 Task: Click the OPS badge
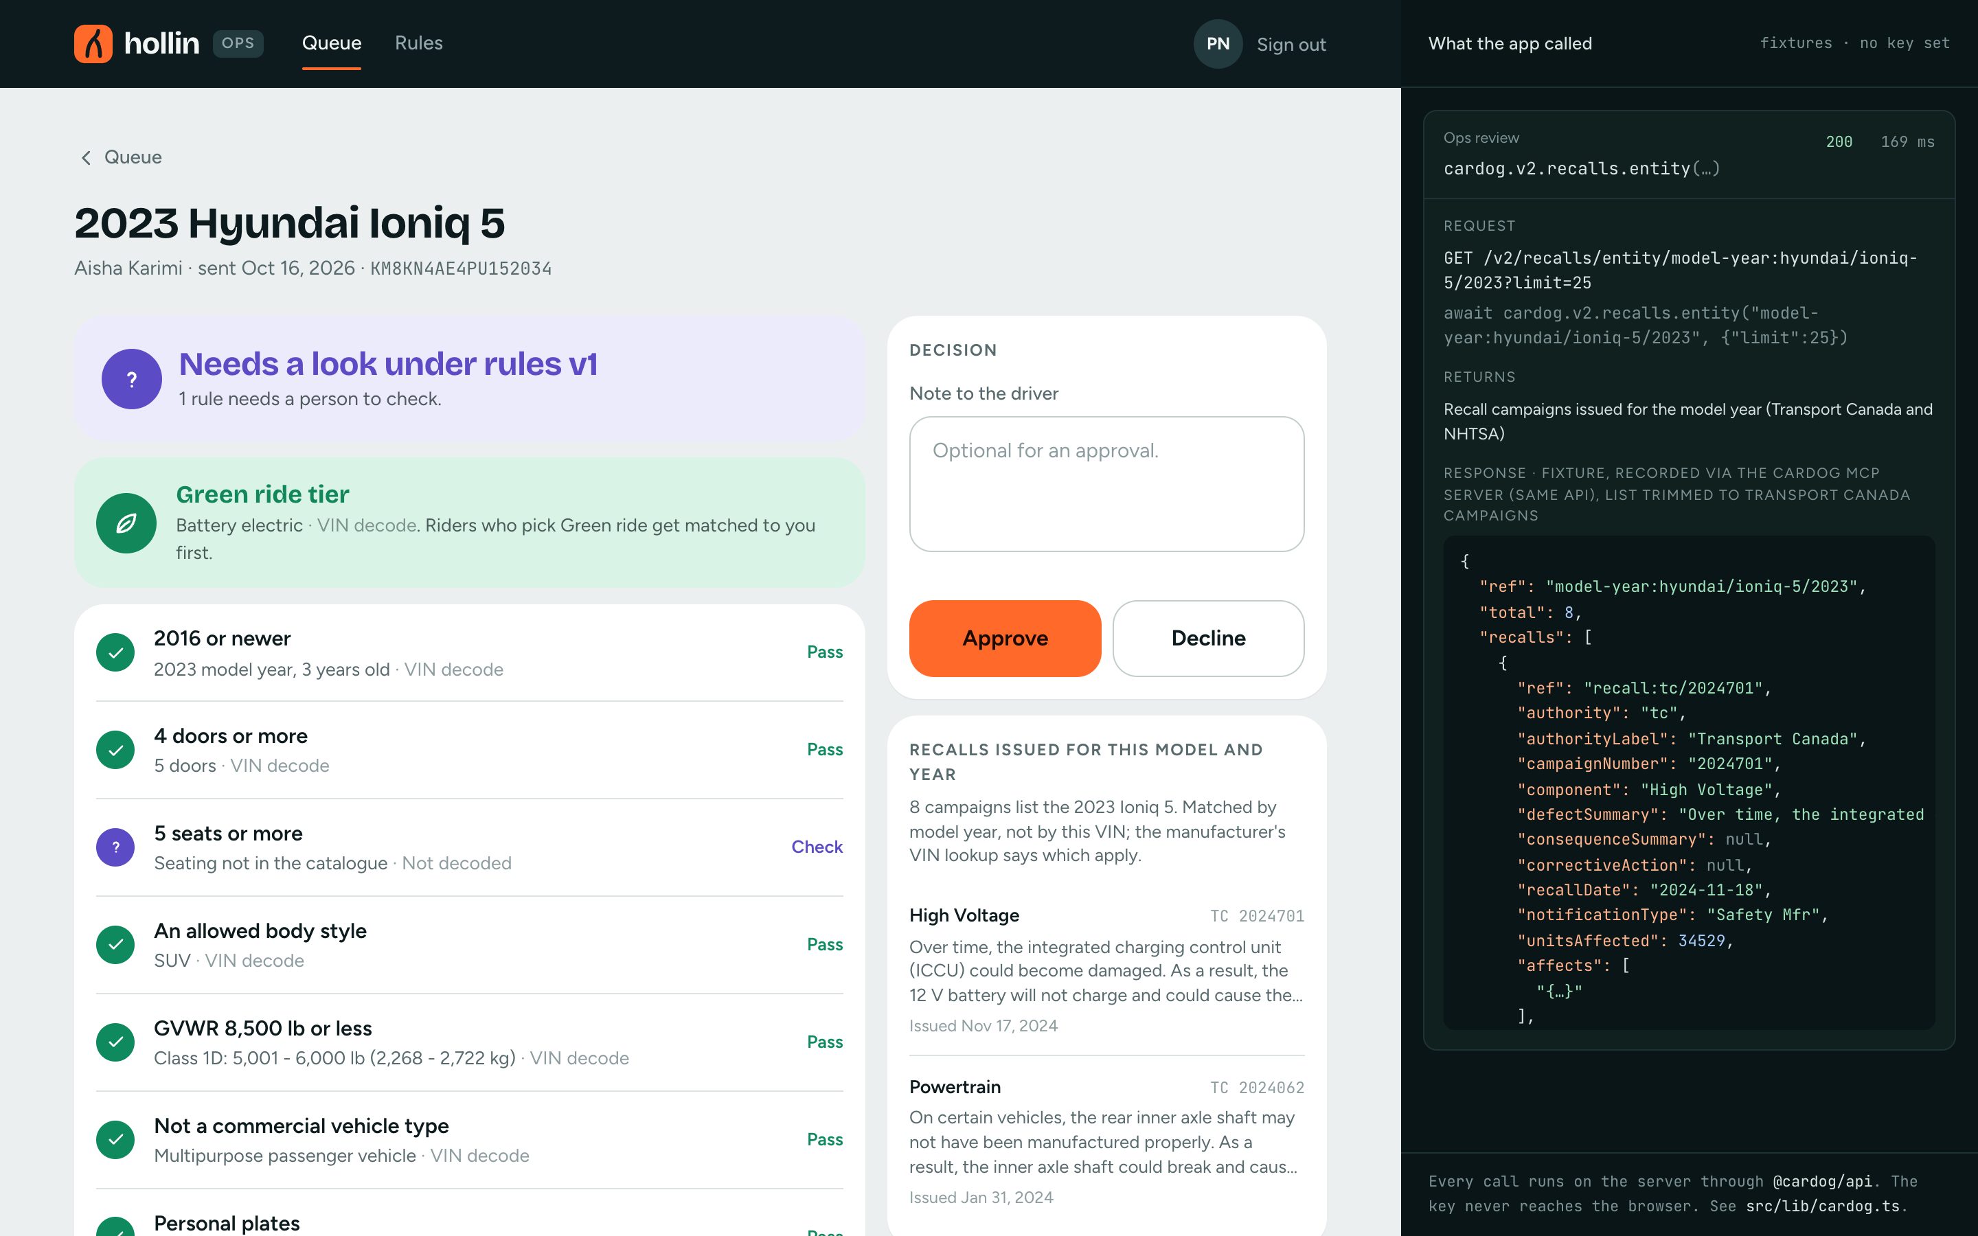pyautogui.click(x=238, y=43)
